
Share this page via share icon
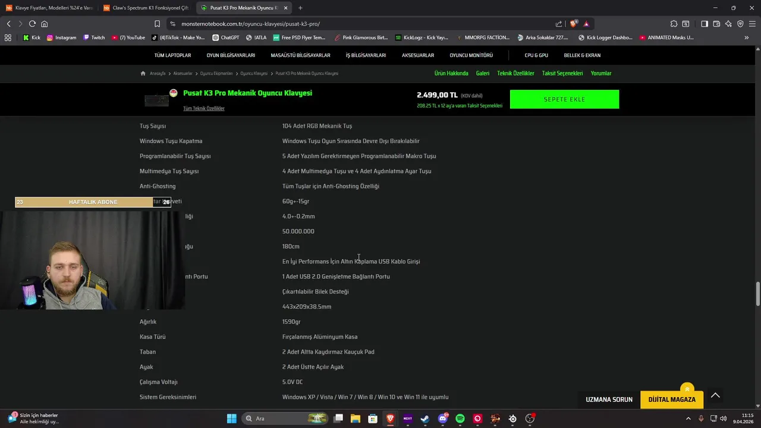click(x=559, y=24)
